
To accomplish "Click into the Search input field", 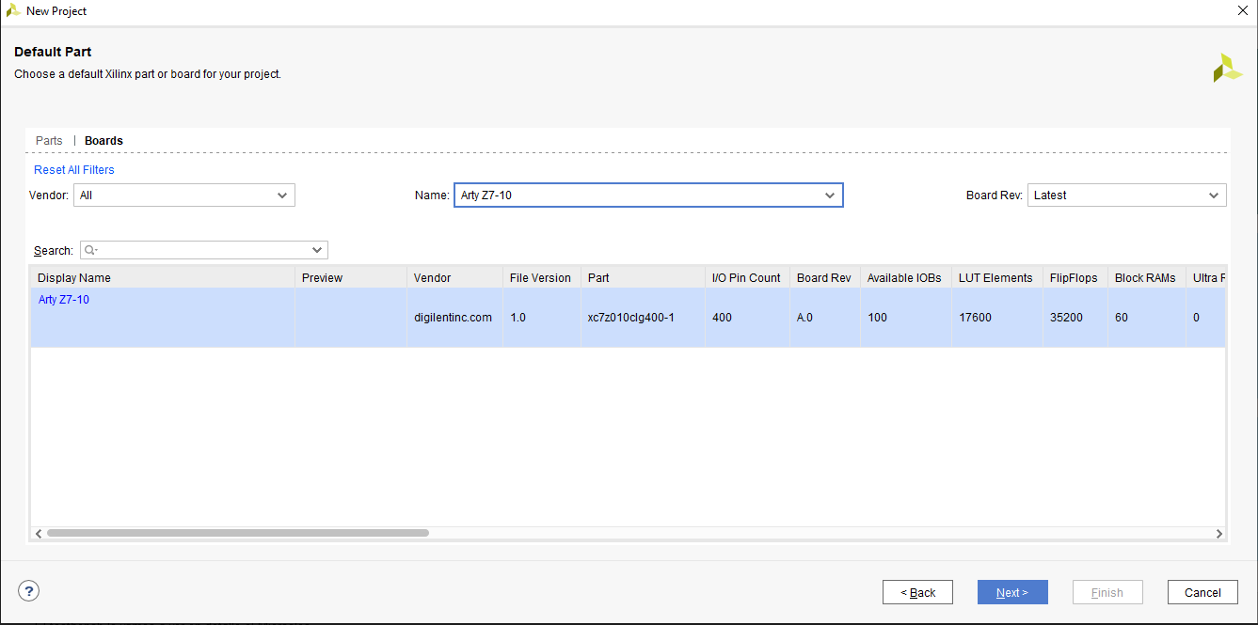I will point(204,250).
